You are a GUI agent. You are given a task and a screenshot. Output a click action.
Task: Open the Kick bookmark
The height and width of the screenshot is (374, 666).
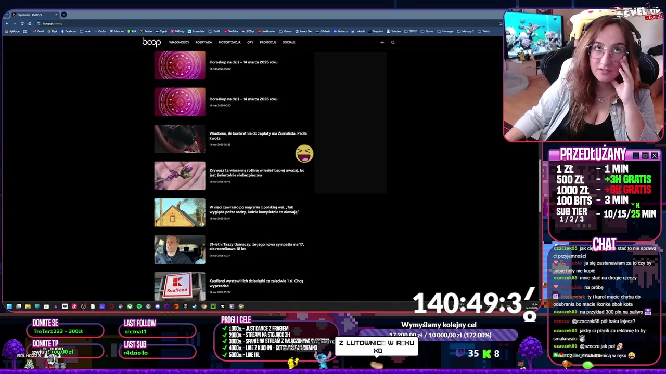coord(132,31)
